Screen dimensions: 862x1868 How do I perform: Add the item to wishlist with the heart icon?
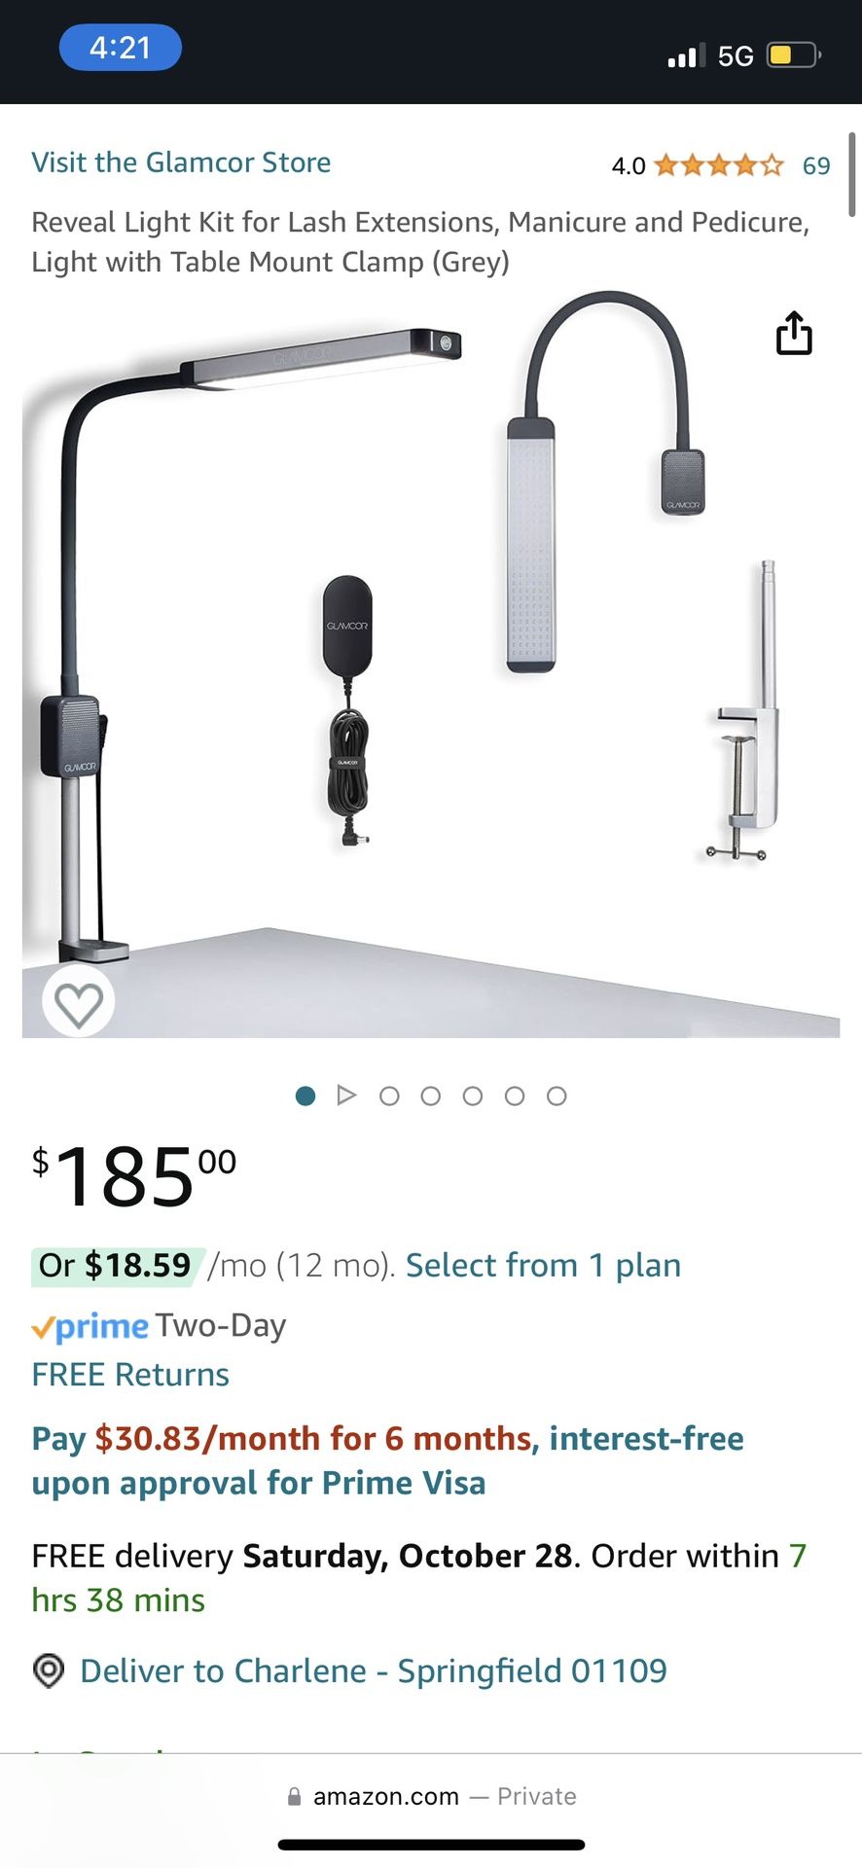(x=79, y=1002)
